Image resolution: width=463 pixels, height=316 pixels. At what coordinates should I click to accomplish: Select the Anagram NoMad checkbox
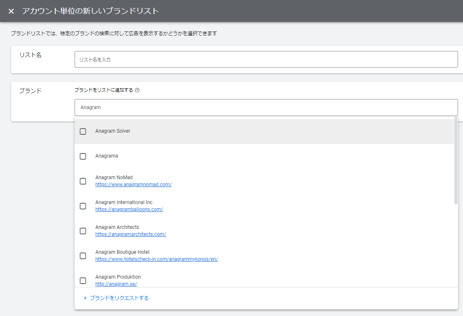(x=83, y=181)
